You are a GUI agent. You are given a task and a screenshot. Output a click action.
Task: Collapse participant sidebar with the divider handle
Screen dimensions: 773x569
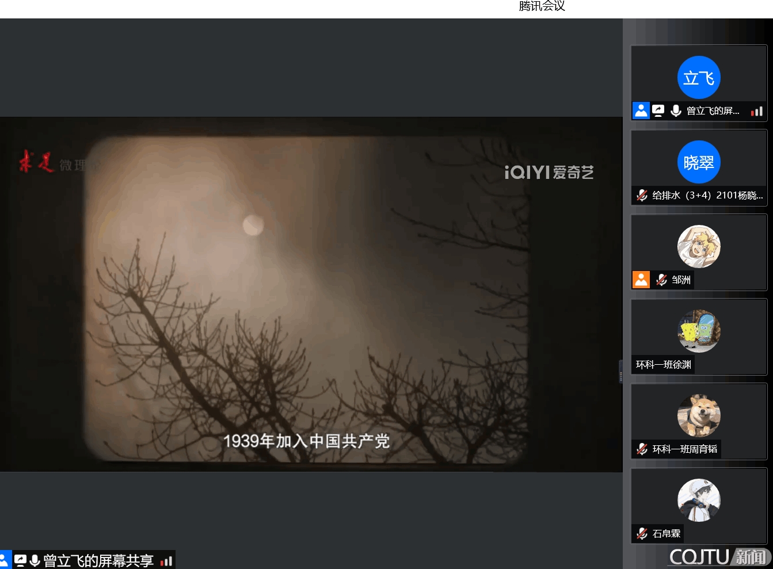click(621, 372)
